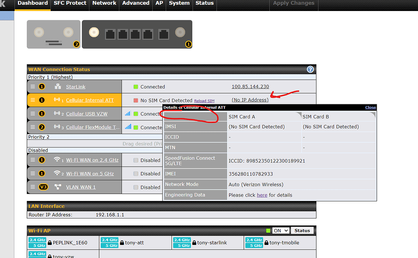
Task: Click the 2.4 GHz badge for tony-starlink
Action: tap(181, 240)
